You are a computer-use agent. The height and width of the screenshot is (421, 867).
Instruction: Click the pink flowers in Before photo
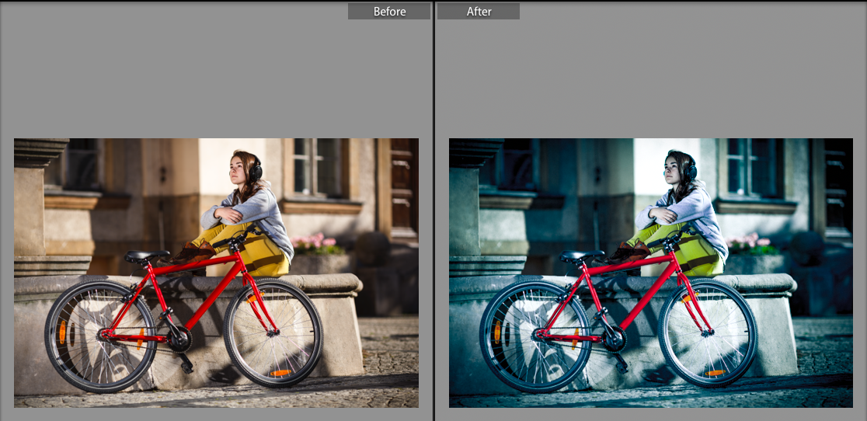pos(318,242)
